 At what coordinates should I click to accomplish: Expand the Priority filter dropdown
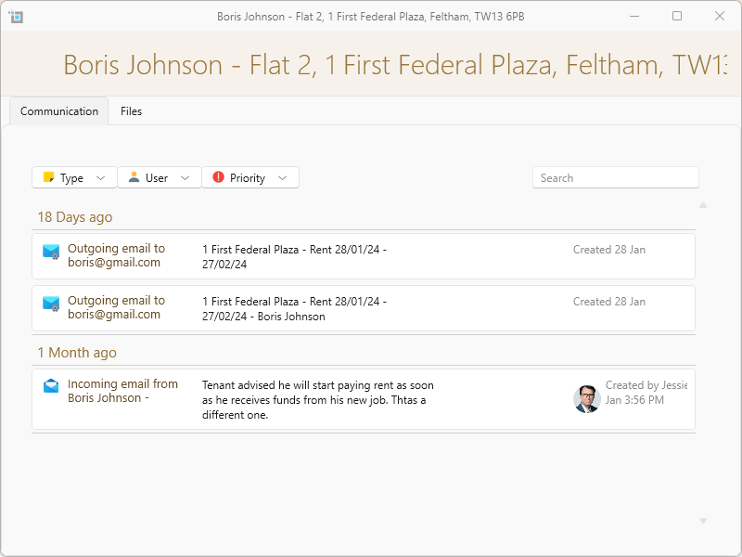tap(282, 178)
